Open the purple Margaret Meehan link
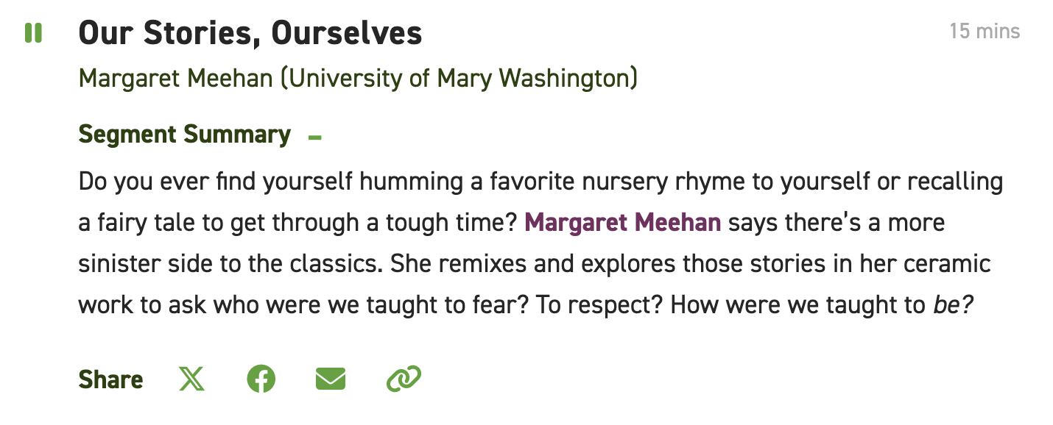1053x425 pixels. (x=622, y=222)
